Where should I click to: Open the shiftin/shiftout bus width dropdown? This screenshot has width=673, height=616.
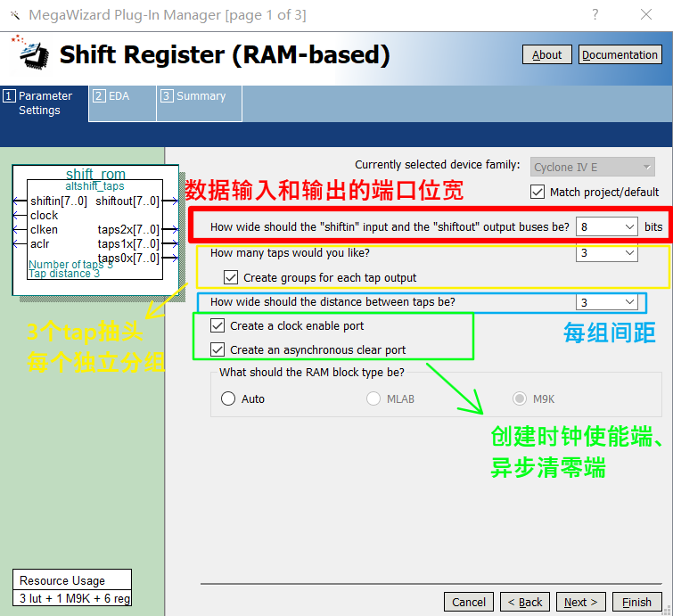point(606,226)
